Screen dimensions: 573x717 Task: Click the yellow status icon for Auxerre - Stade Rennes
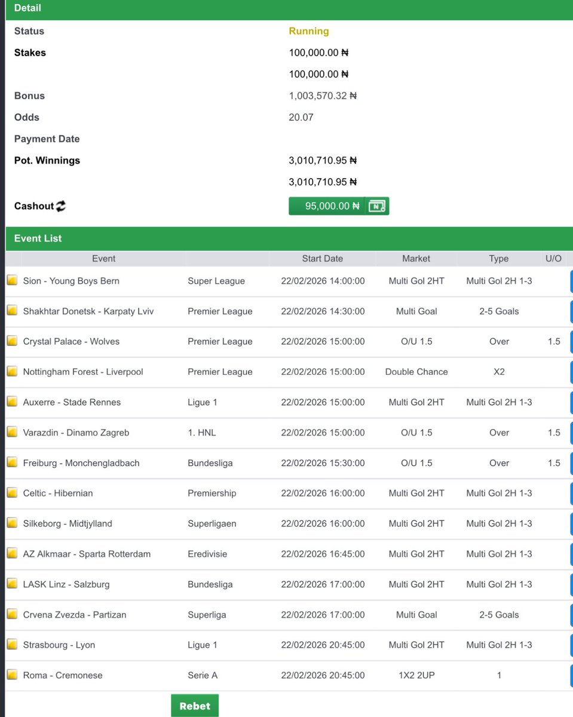point(12,402)
